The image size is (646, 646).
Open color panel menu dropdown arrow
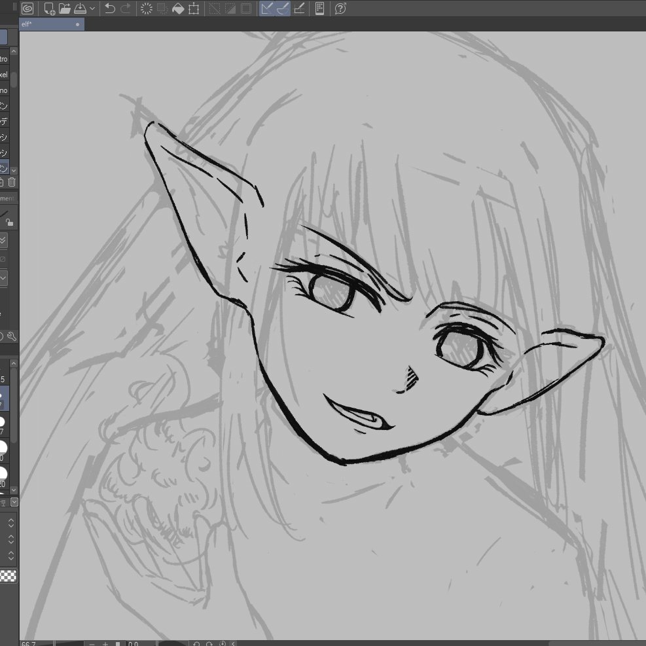tap(14, 502)
